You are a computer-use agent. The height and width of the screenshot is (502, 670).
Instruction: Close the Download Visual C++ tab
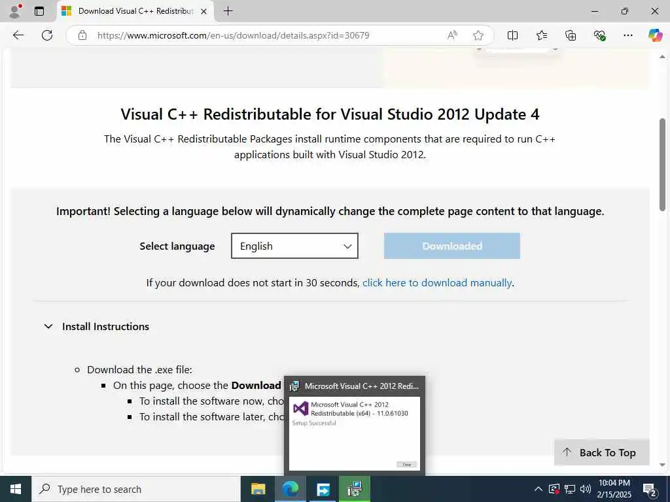tap(204, 11)
